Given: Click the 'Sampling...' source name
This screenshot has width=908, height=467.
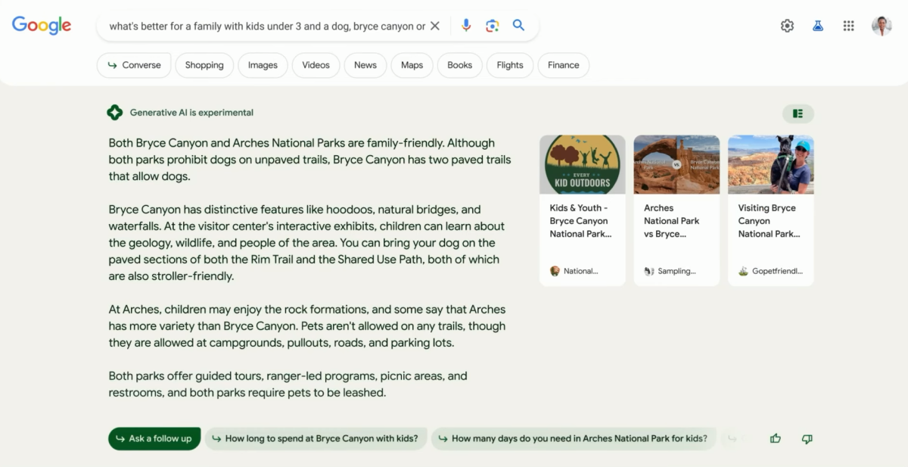Looking at the screenshot, I should tap(677, 271).
